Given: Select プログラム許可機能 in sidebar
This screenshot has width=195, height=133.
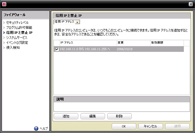Looking at the screenshot, I should 19,28.
